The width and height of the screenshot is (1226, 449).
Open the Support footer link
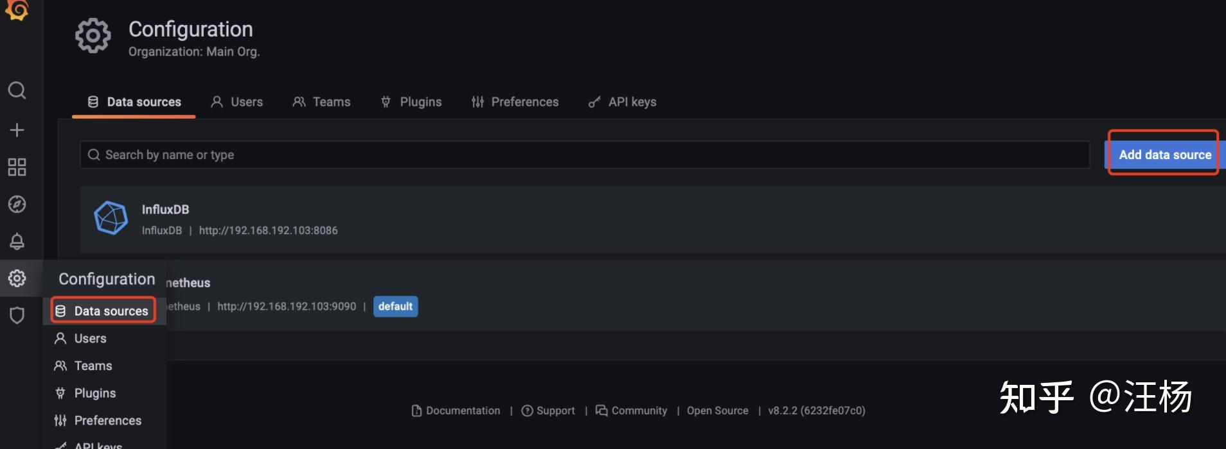[x=548, y=411]
